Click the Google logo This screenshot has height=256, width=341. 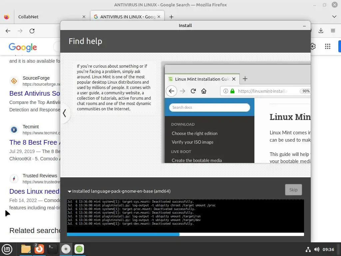23,47
